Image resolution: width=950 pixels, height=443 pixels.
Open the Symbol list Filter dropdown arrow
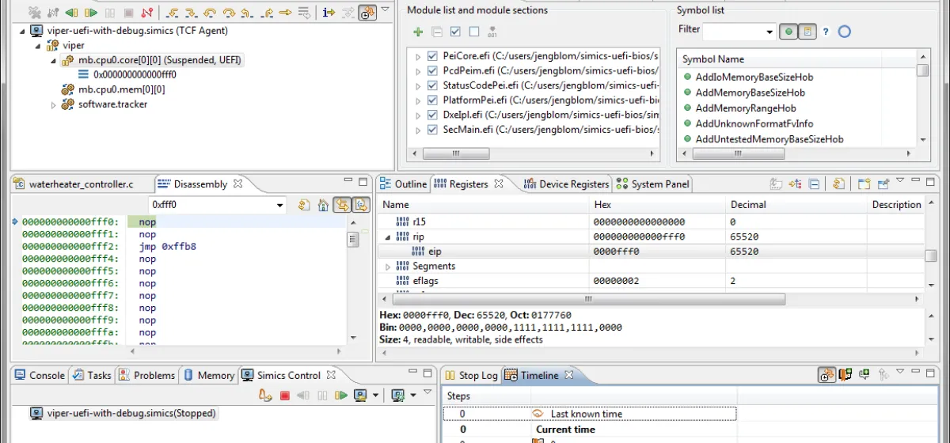pyautogui.click(x=770, y=32)
